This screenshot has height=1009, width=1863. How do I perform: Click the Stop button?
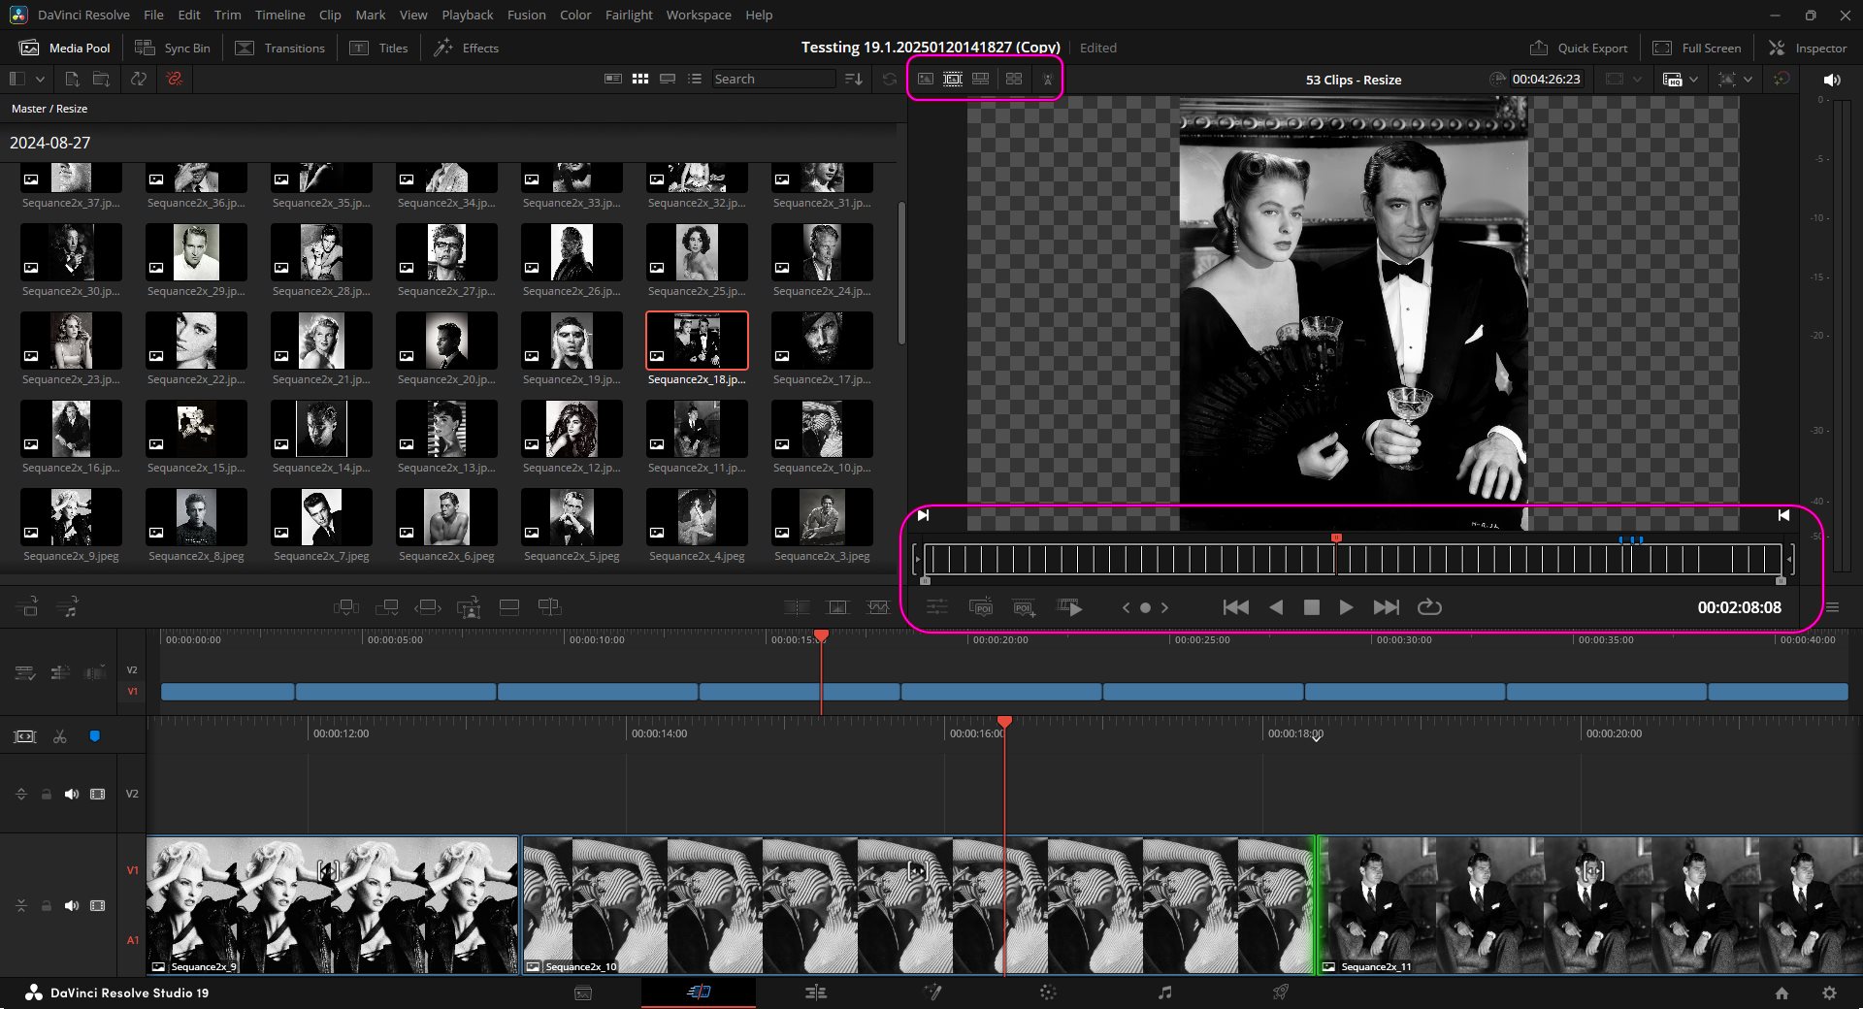[1311, 607]
